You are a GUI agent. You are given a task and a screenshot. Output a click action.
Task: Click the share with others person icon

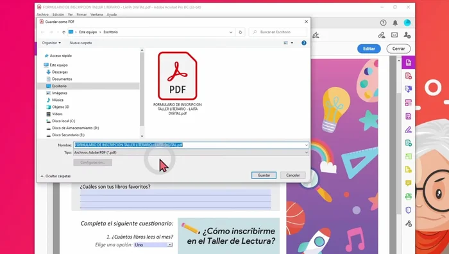tap(407, 35)
